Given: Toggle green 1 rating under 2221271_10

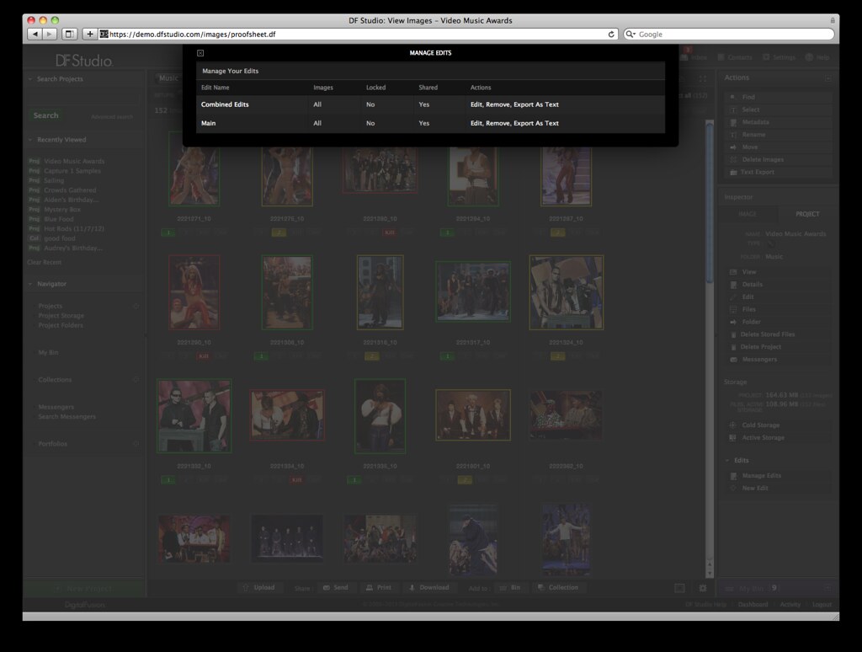Looking at the screenshot, I should 168,232.
